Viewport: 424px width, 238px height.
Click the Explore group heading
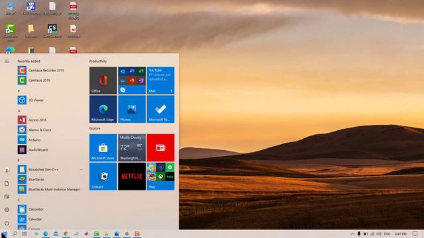(95, 128)
